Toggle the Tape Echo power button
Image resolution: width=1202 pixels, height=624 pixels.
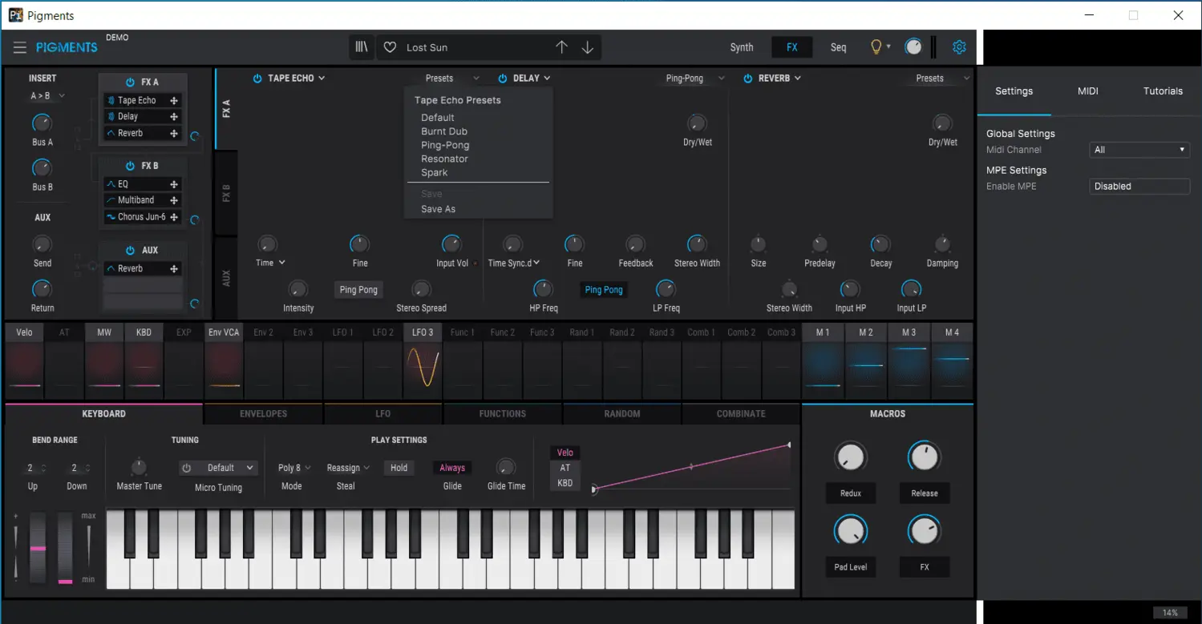pos(257,79)
